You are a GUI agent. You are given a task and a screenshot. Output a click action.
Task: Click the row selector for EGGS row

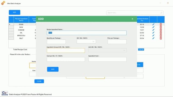[x=11, y=24]
